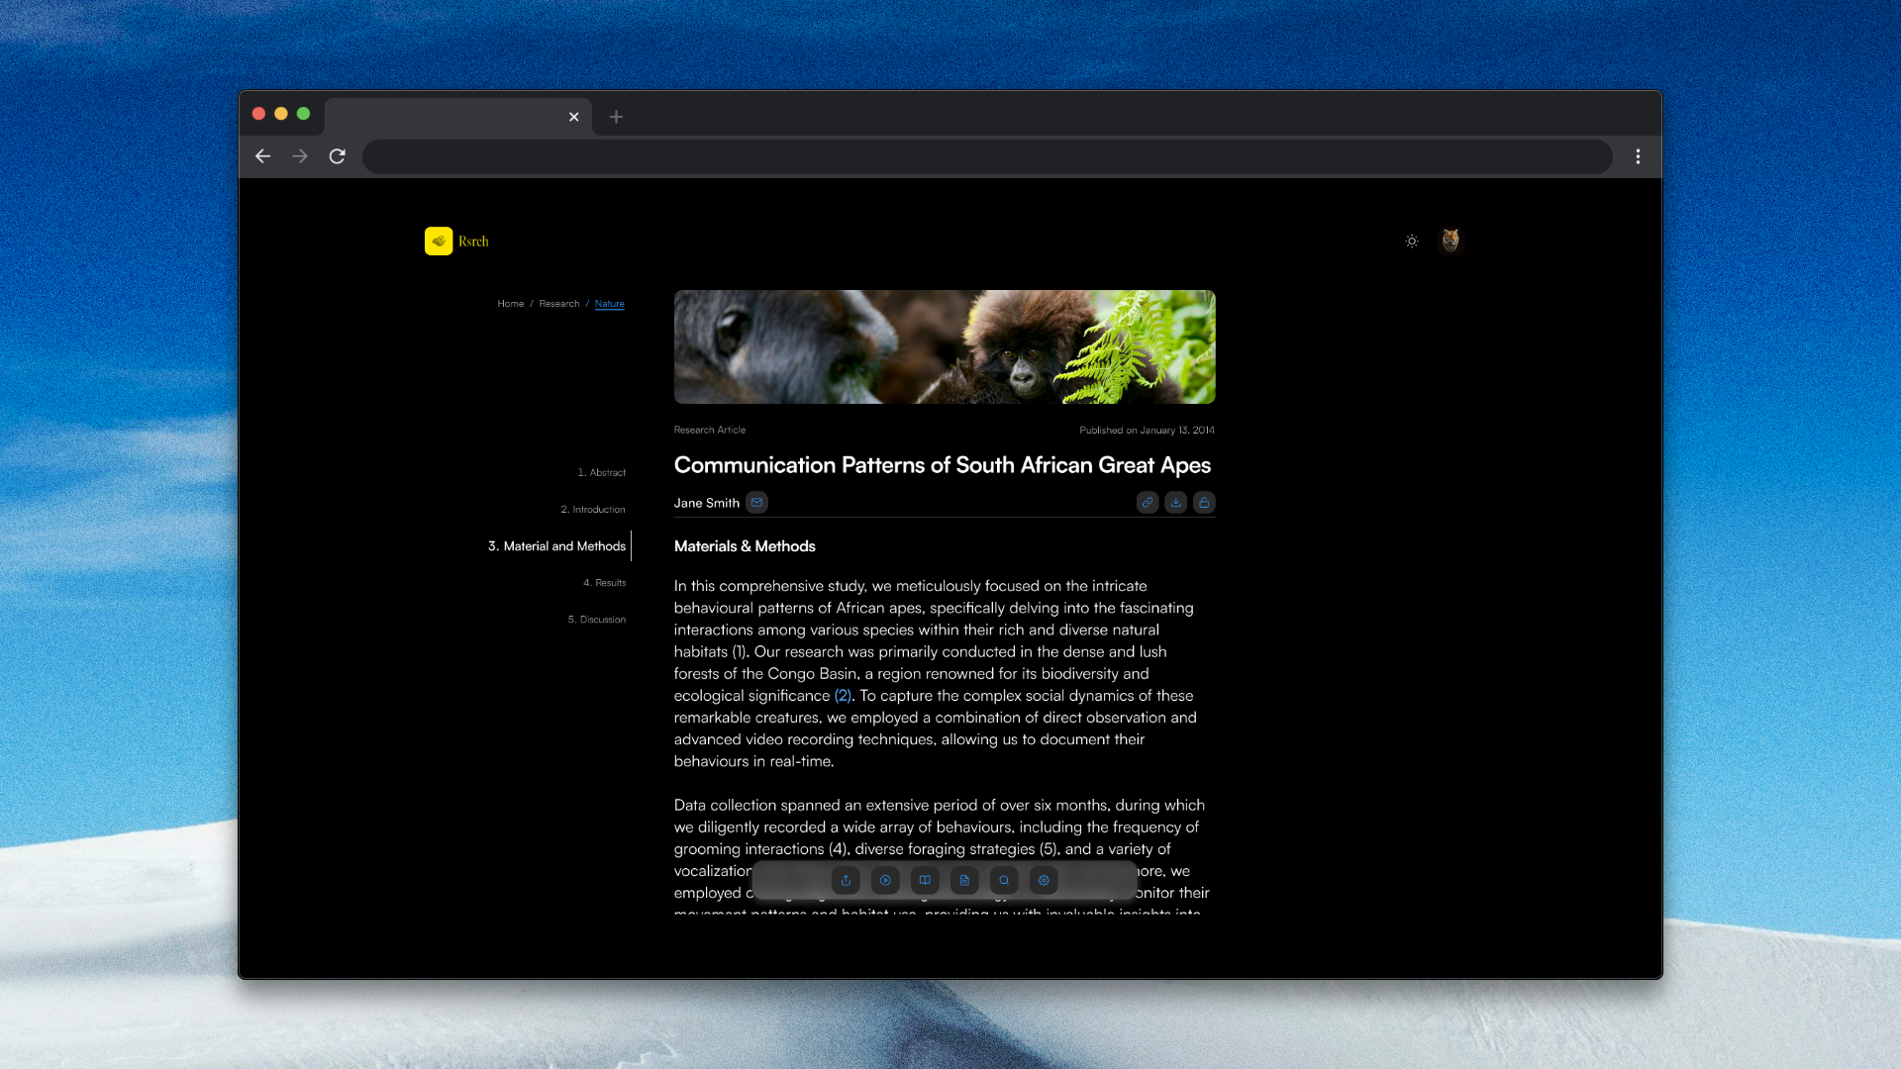Screen dimensions: 1901x1069
Task: Open settings gear in floating toolbar
Action: pos(1044,880)
